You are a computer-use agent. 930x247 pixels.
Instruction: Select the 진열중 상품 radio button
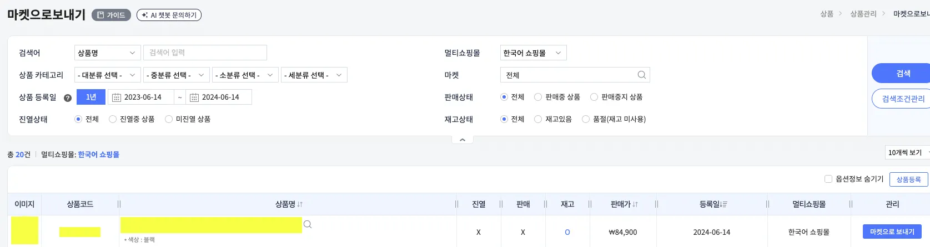(x=113, y=119)
